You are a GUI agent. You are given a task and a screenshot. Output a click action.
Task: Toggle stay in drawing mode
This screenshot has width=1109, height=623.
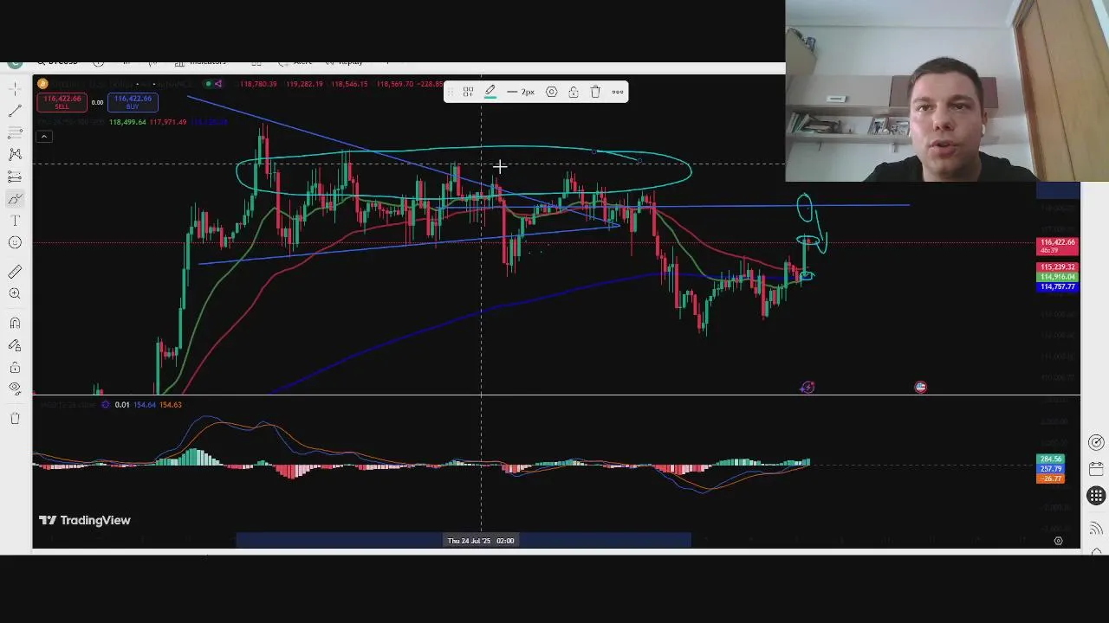(x=15, y=345)
